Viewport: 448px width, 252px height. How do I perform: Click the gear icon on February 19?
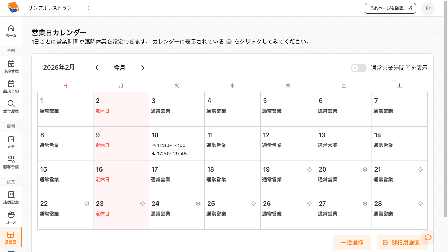309,169
